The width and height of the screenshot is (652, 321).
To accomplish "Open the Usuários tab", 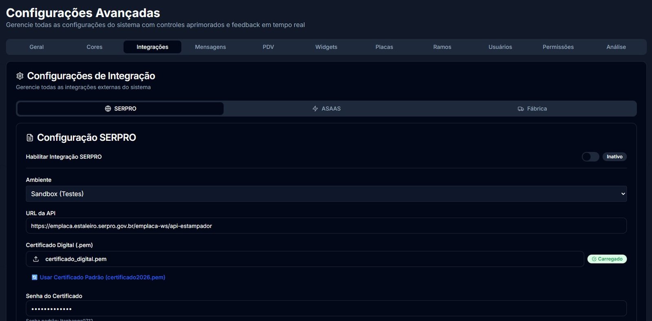I will coord(500,47).
